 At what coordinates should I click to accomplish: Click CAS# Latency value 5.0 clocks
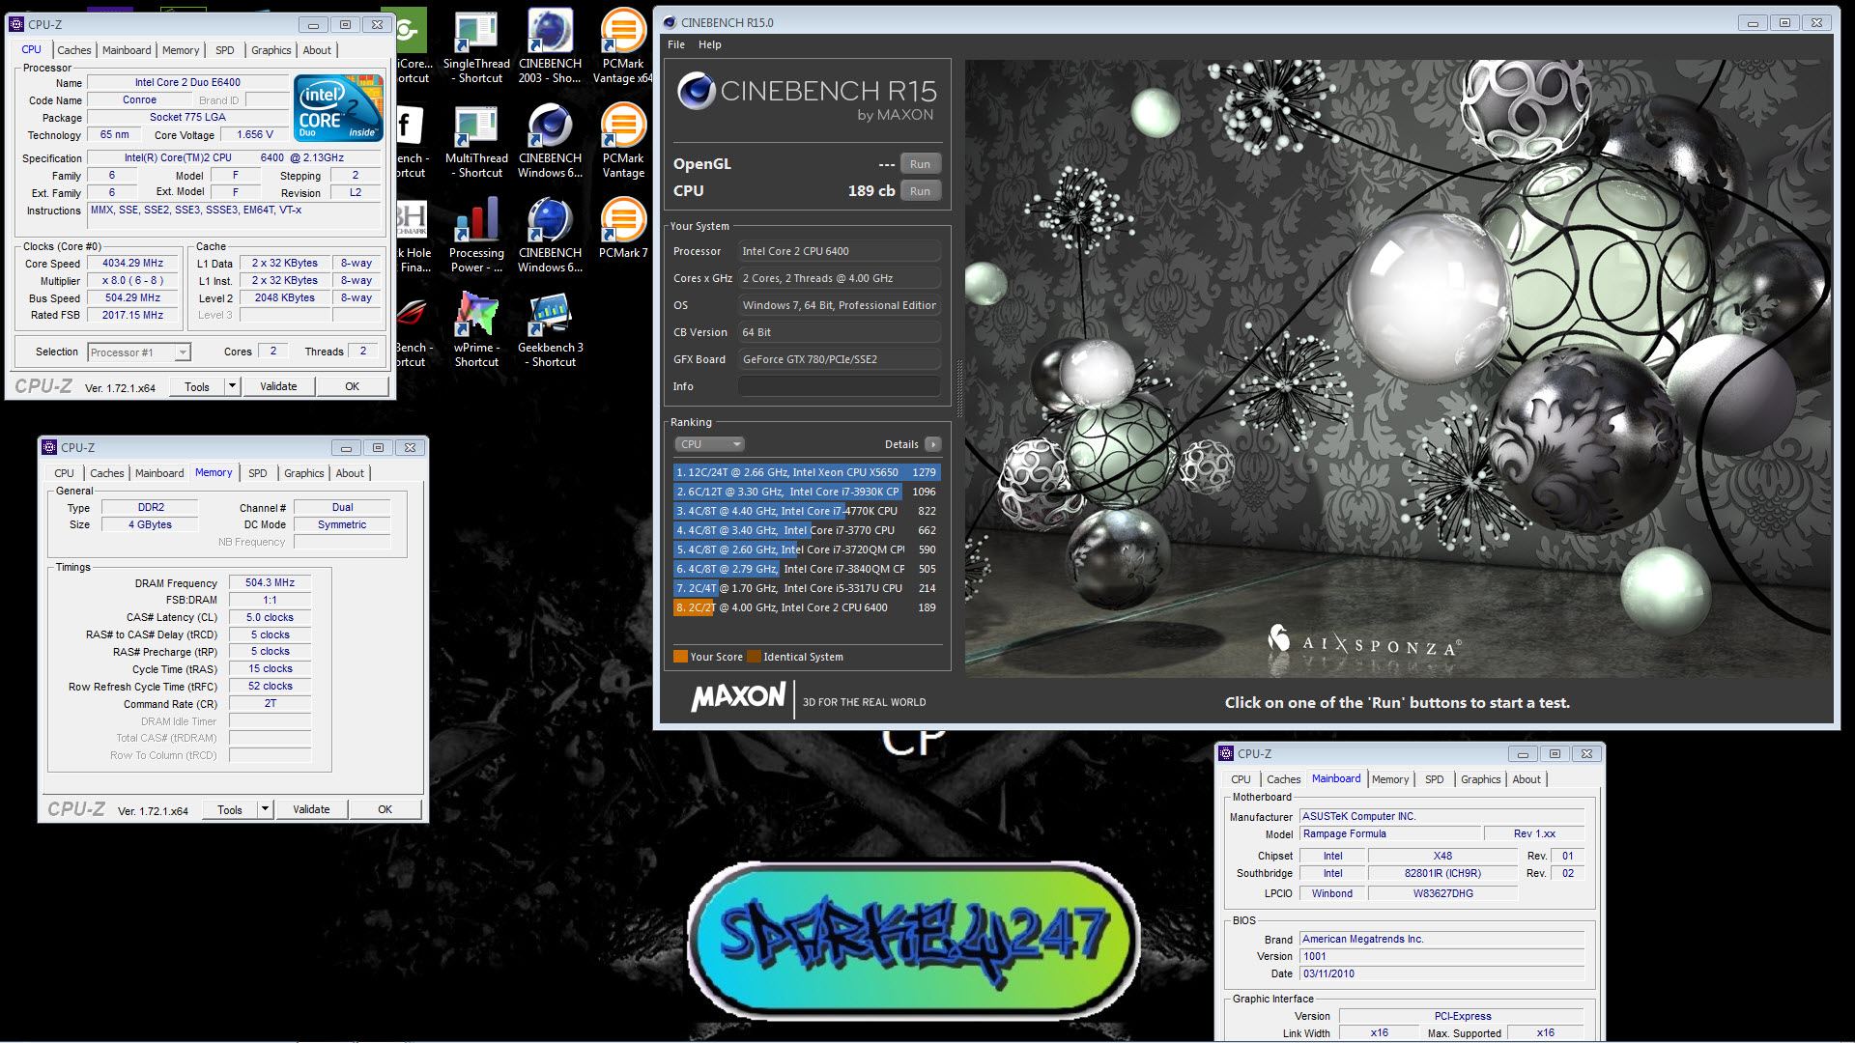click(x=270, y=617)
